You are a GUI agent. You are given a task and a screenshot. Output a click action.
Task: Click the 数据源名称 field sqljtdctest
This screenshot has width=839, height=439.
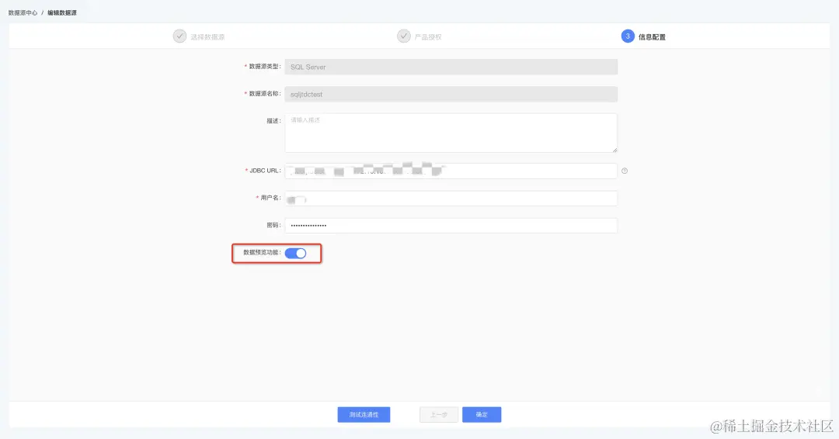[451, 94]
